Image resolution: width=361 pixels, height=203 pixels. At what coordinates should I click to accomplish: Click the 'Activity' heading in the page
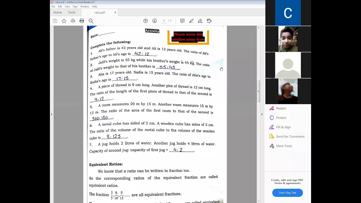[152, 31]
